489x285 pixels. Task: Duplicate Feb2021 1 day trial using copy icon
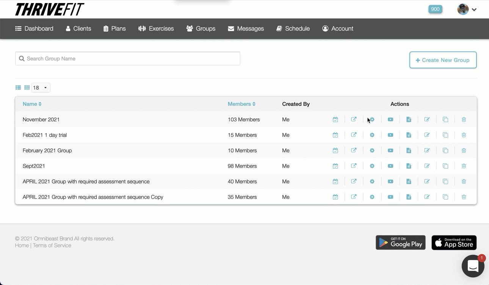point(445,135)
